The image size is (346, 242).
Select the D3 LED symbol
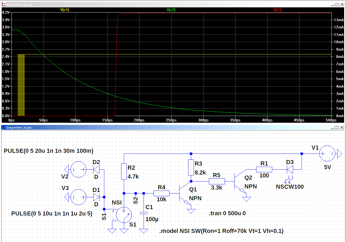[x=290, y=169]
